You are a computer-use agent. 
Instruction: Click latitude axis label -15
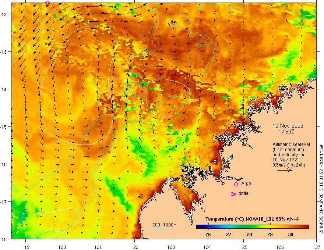pyautogui.click(x=4, y=126)
